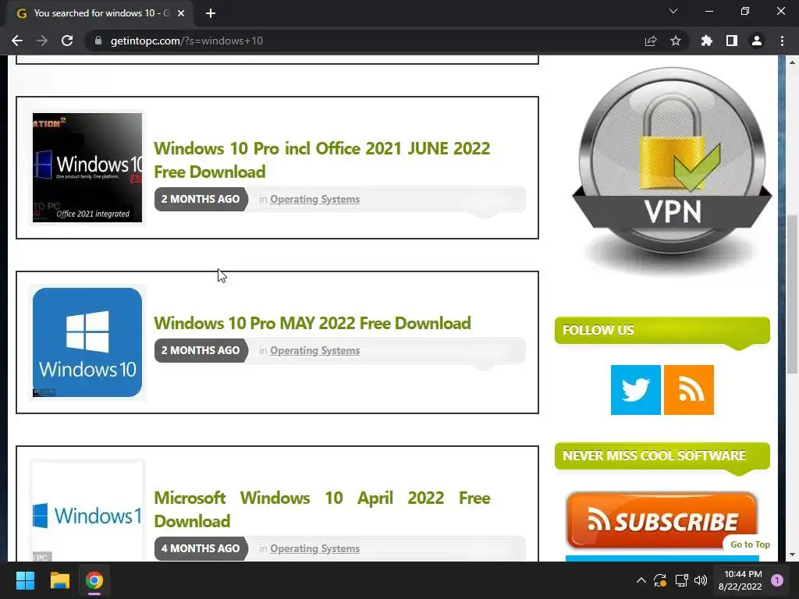The image size is (799, 599).
Task: Go back to the previous page
Action: pyautogui.click(x=17, y=41)
